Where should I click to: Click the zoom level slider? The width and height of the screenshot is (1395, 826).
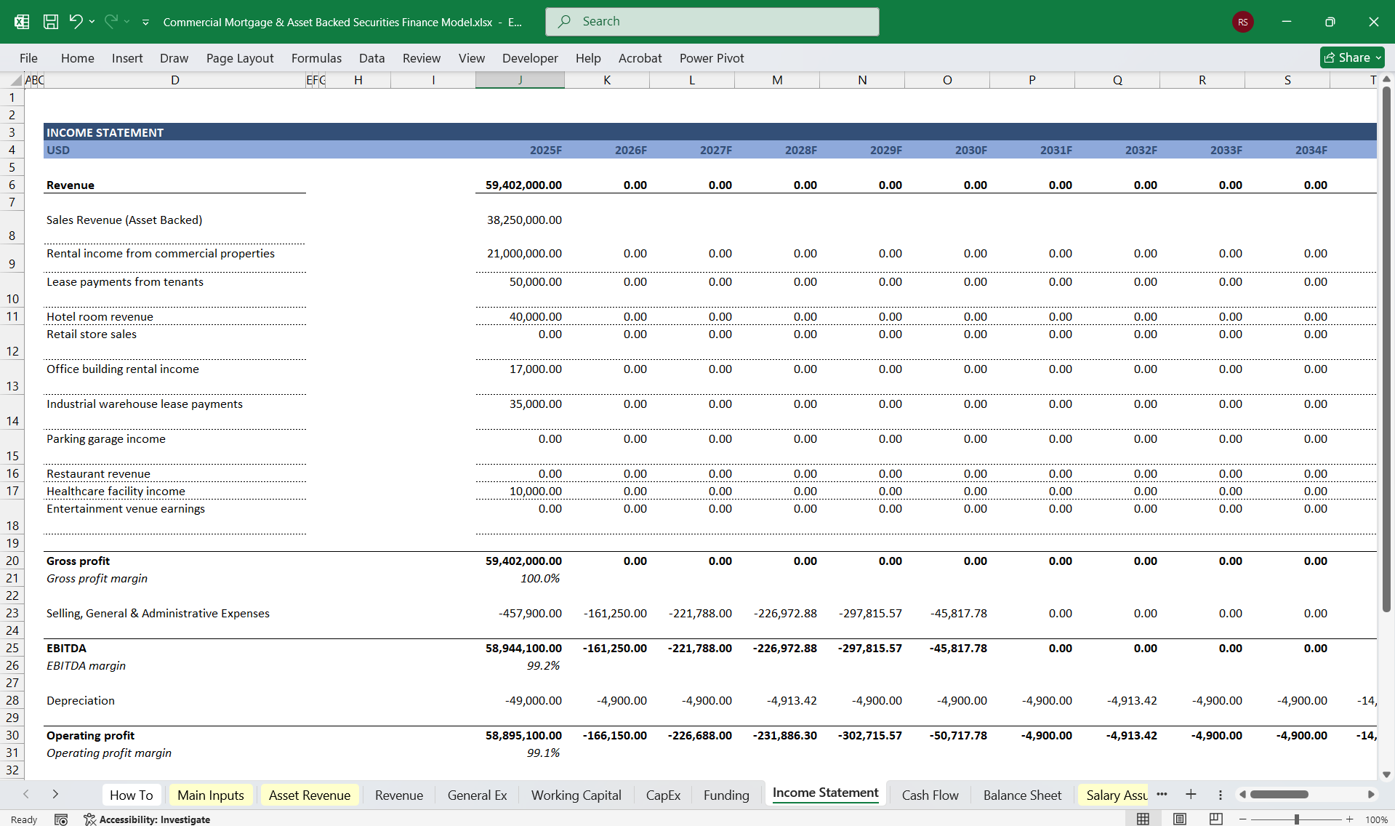1297,818
